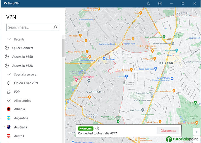Select Quick Connect from recents

[23, 48]
